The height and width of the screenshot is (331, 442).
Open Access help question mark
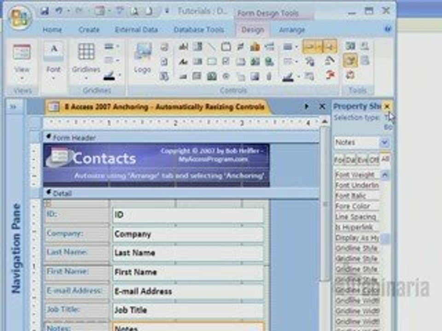pyautogui.click(x=388, y=29)
